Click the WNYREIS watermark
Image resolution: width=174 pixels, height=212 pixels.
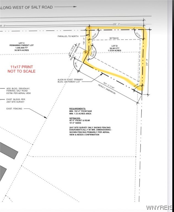(160, 208)
